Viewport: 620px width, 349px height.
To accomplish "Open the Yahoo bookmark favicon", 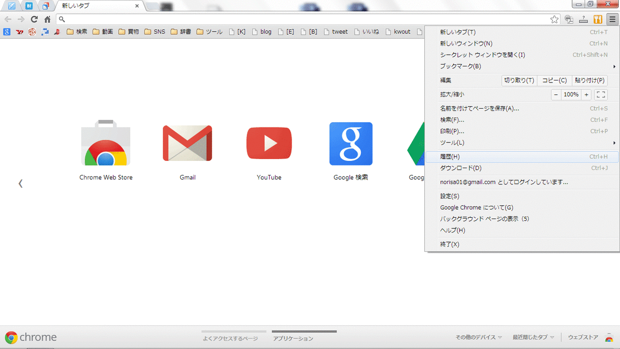I will pos(20,32).
